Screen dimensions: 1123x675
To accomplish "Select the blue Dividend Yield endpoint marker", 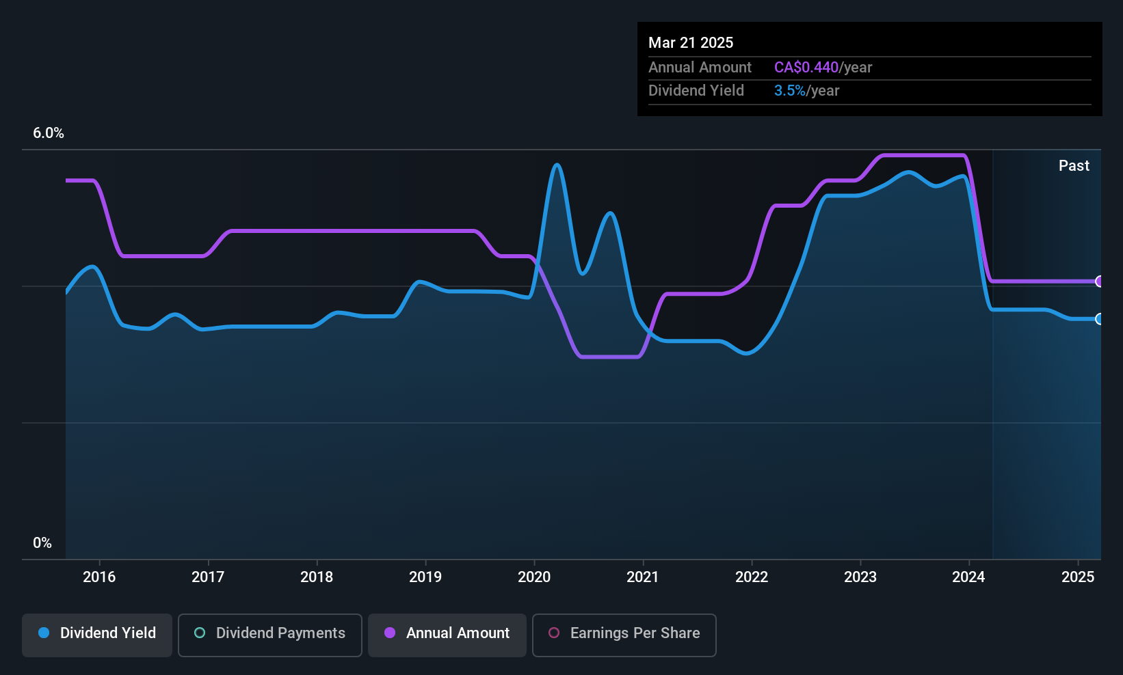I will (x=1099, y=319).
